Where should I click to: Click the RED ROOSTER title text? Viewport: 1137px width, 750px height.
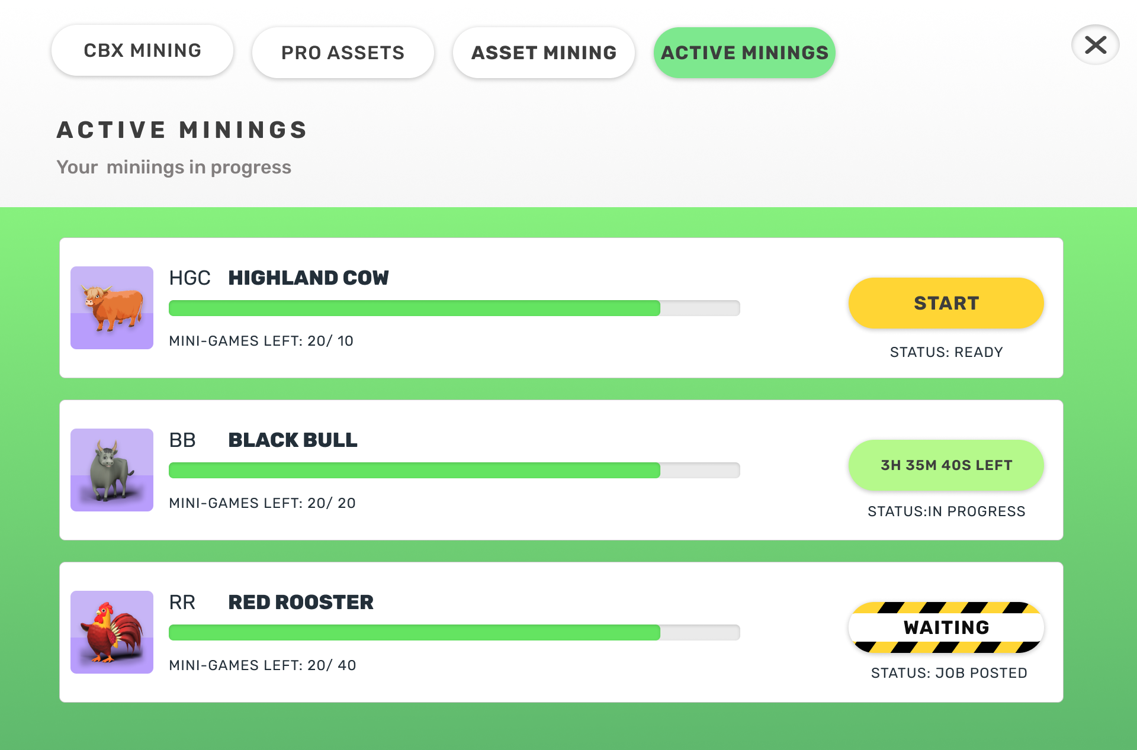tap(301, 602)
